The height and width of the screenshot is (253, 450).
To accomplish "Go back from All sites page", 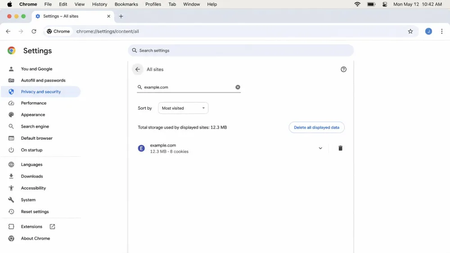I will pyautogui.click(x=138, y=69).
